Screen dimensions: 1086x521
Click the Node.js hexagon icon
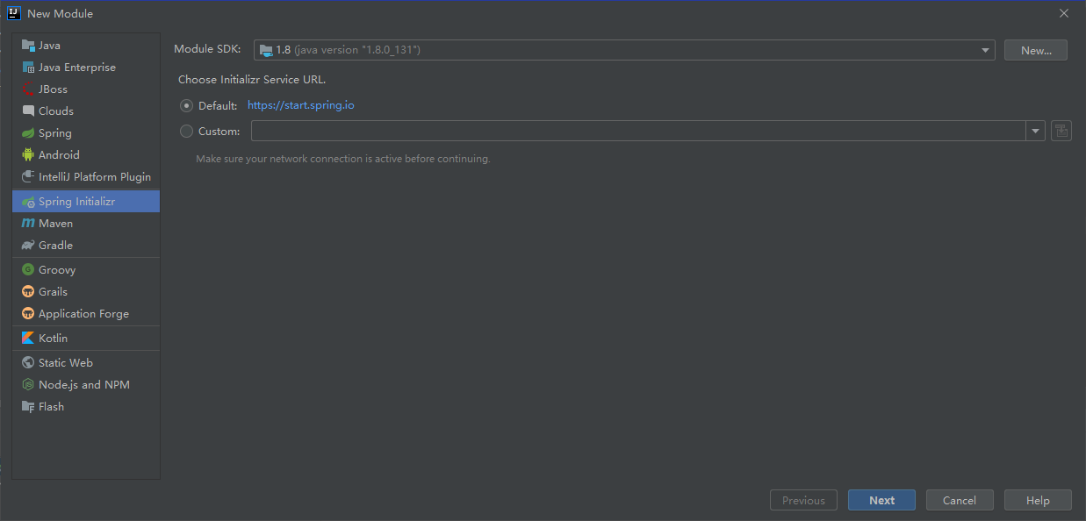(28, 385)
